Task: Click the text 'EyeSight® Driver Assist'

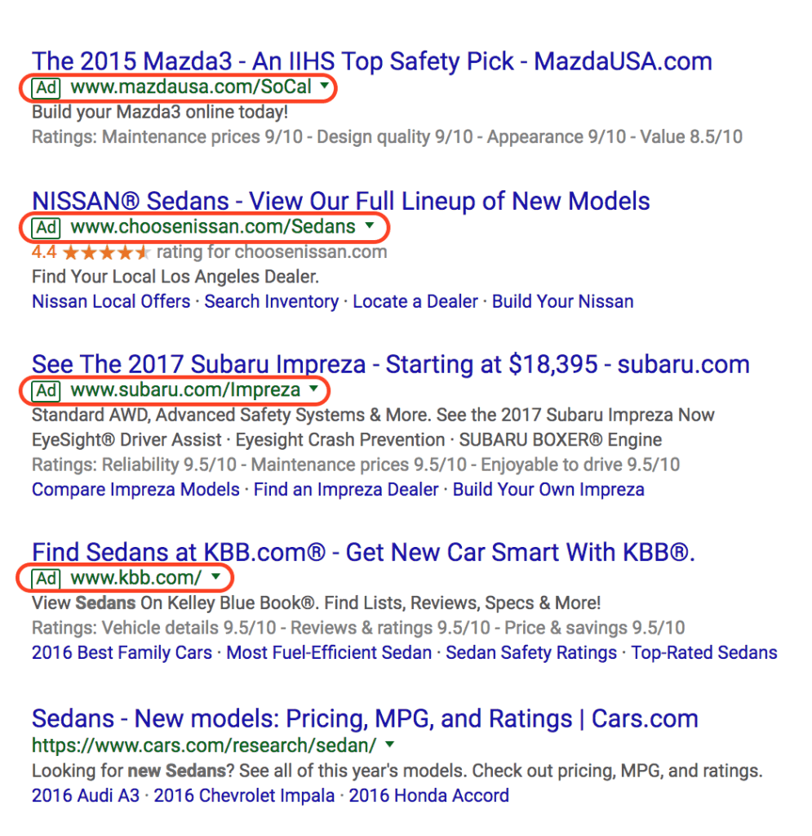Action: coord(126,440)
